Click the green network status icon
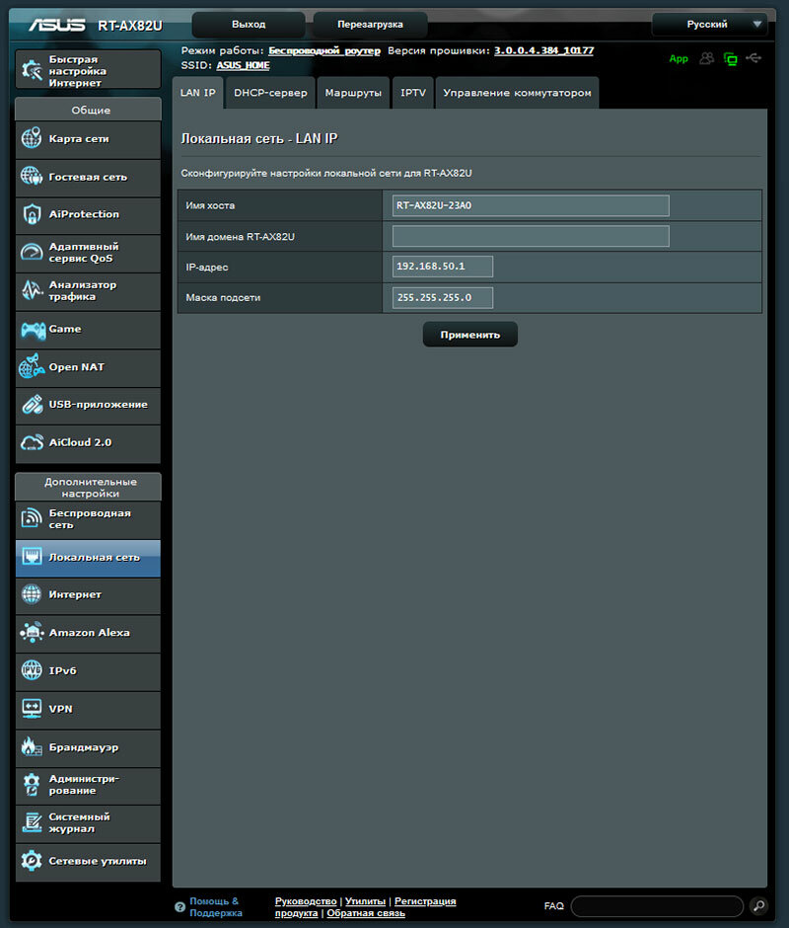This screenshot has height=928, width=789. tap(731, 58)
